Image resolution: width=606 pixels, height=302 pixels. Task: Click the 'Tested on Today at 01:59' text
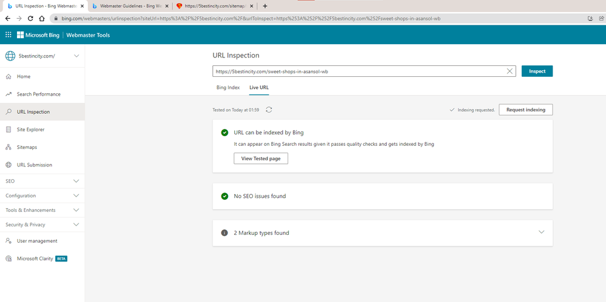[x=236, y=110]
